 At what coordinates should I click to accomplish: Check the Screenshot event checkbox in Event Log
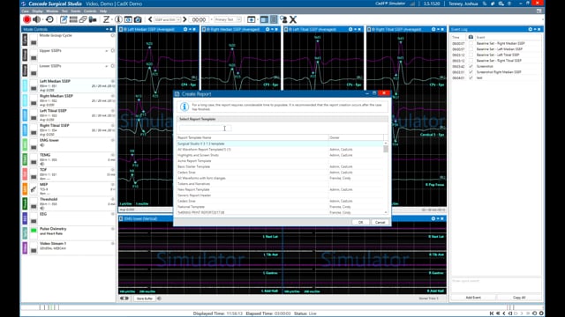tap(471, 66)
